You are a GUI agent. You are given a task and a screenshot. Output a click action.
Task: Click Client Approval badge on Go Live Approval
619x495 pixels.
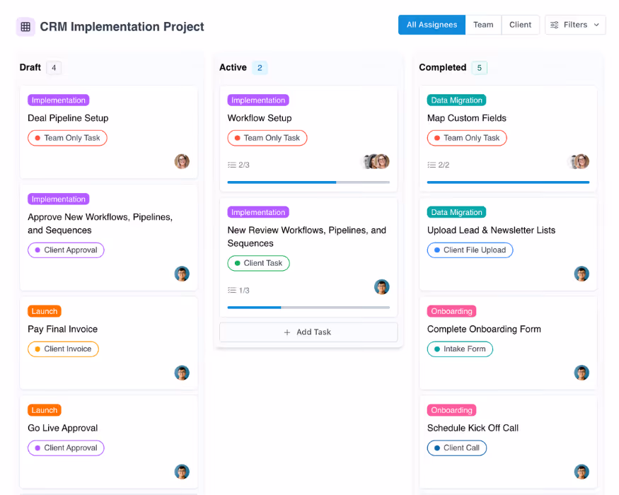[66, 448]
